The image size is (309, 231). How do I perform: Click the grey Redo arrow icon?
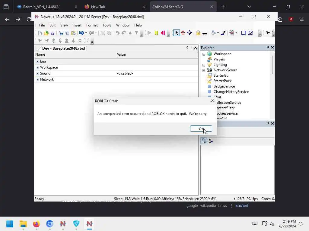point(91,33)
